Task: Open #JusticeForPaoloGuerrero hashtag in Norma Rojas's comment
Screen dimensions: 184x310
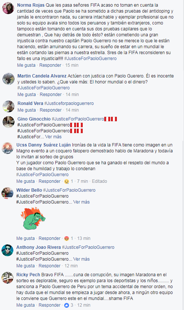Action: coord(91,59)
